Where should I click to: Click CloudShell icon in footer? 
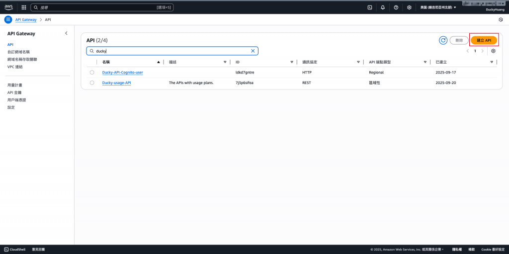point(6,250)
